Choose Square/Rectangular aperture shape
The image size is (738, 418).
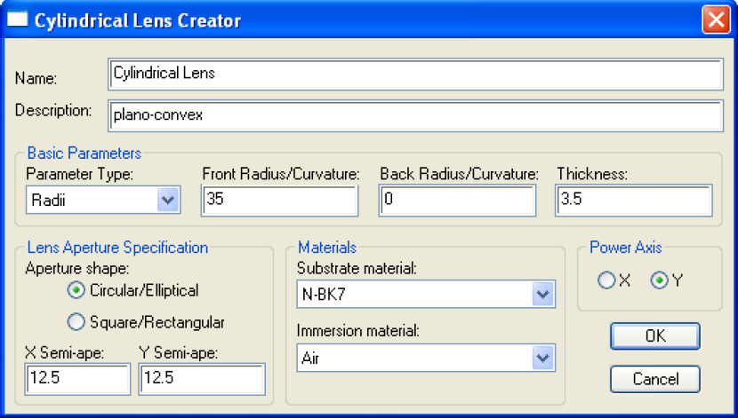(76, 322)
